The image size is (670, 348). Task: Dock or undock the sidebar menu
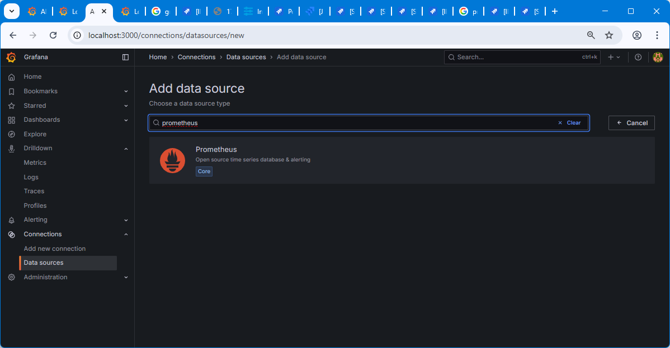pos(125,57)
